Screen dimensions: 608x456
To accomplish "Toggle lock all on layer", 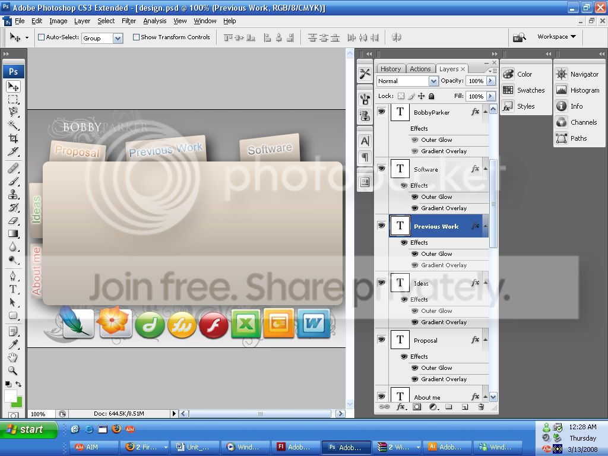I will tap(432, 96).
